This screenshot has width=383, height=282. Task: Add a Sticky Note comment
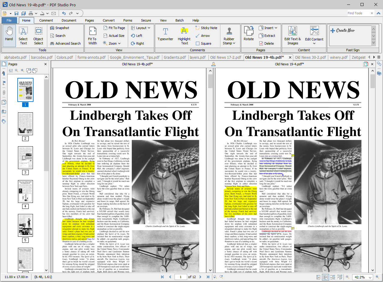(x=206, y=28)
